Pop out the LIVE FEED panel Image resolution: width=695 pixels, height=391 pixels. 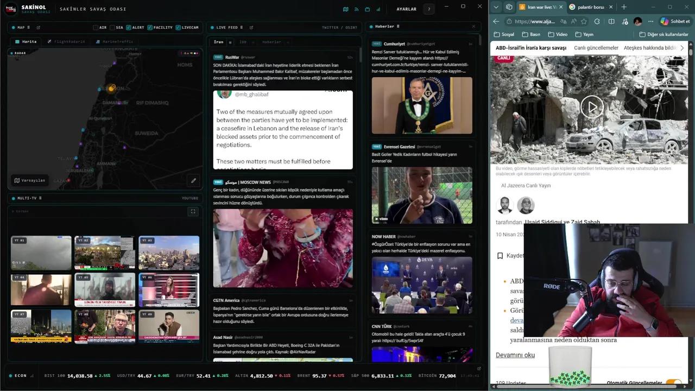click(x=251, y=27)
